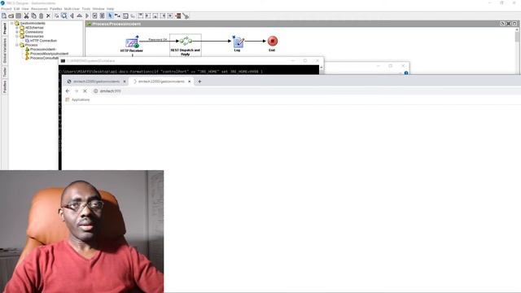
Task: Open the View menu
Action: [x=25, y=9]
